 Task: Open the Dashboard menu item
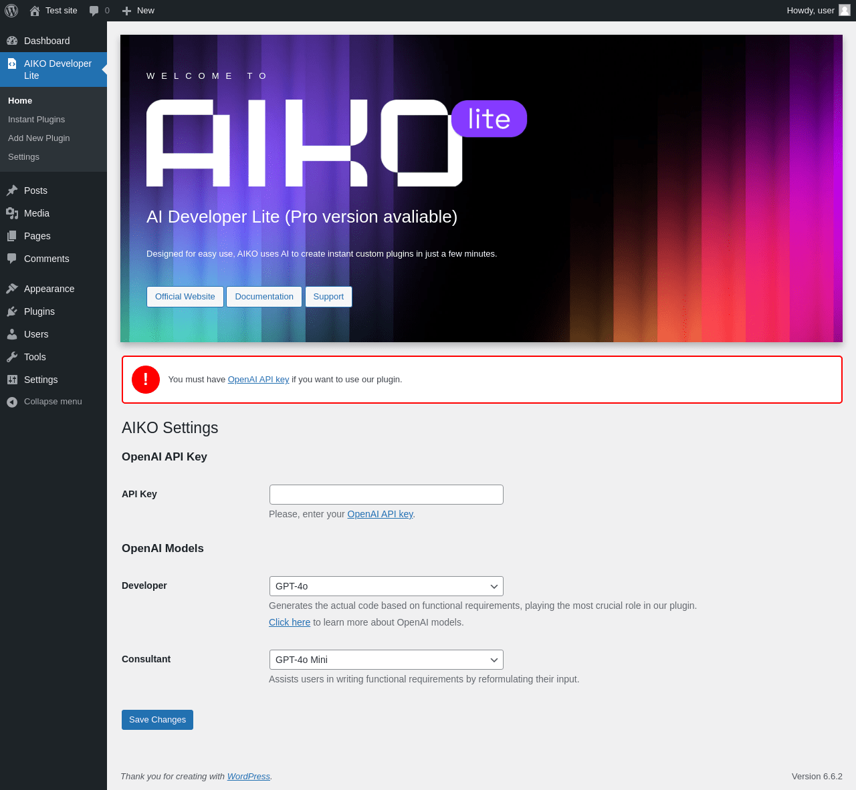click(x=53, y=41)
